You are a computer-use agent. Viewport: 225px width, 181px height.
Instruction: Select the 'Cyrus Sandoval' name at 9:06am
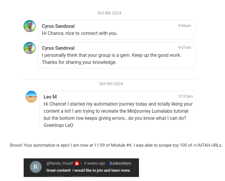click(x=58, y=26)
